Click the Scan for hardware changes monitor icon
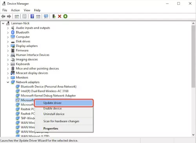The image size is (196, 143). tap(46, 16)
